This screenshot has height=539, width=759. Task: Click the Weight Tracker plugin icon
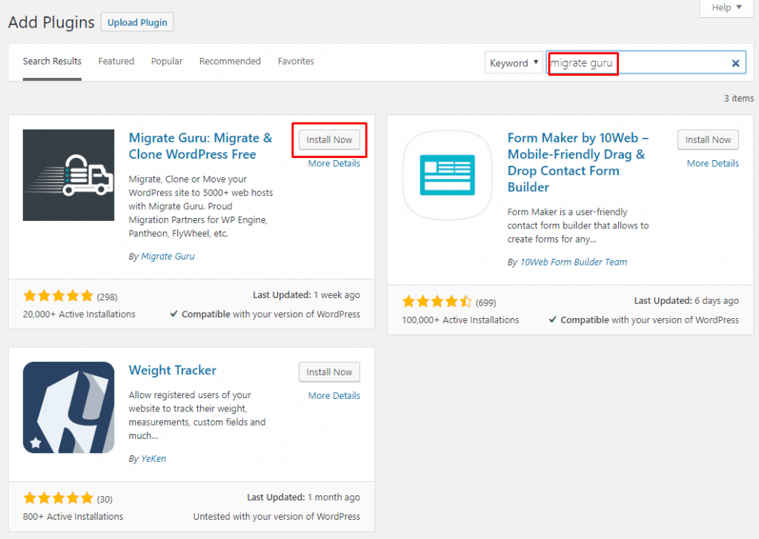coord(68,407)
